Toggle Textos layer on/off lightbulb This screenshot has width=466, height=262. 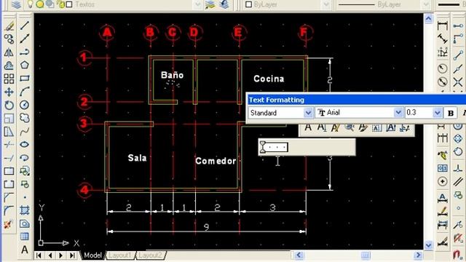click(31, 4)
